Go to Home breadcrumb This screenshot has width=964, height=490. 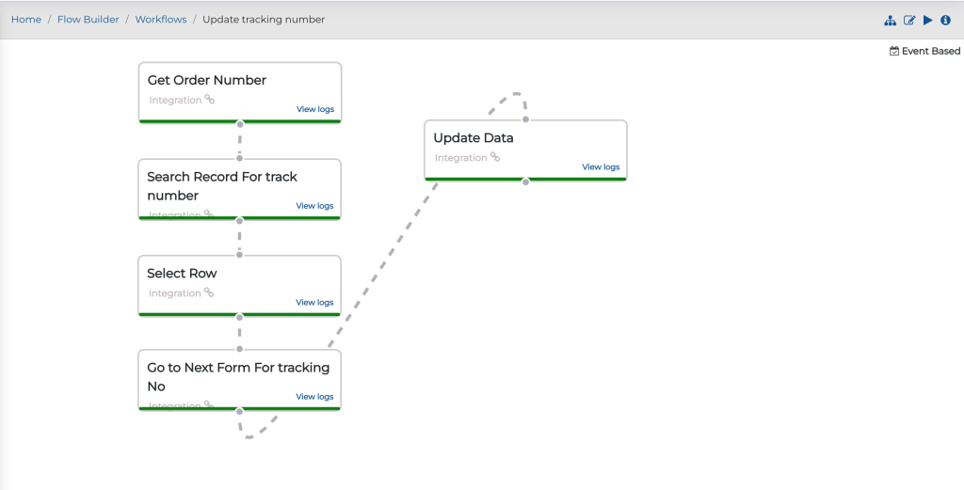(x=26, y=19)
